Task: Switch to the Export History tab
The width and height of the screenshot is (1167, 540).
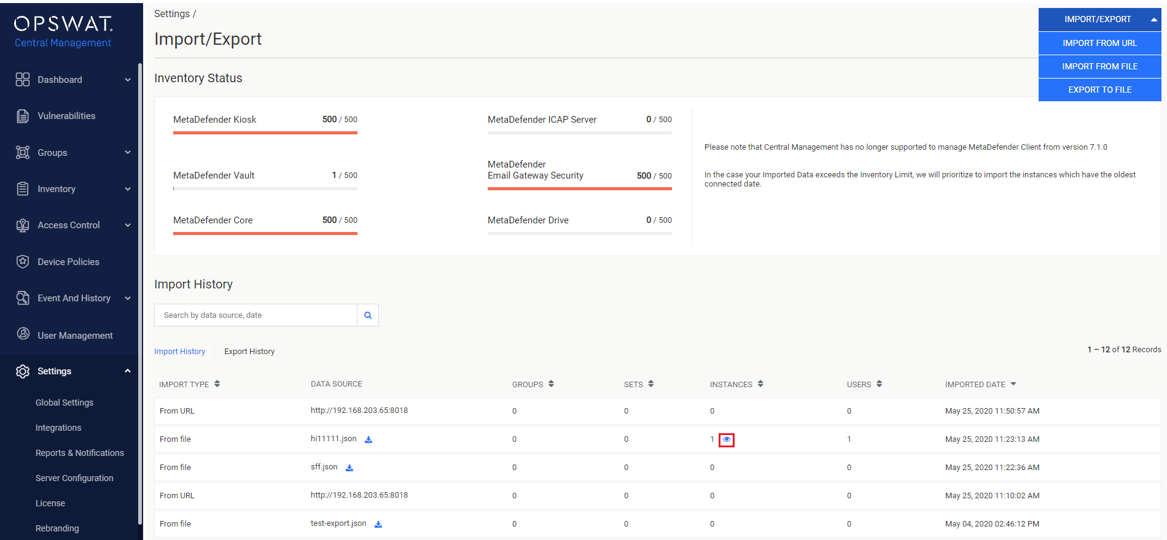Action: point(249,352)
